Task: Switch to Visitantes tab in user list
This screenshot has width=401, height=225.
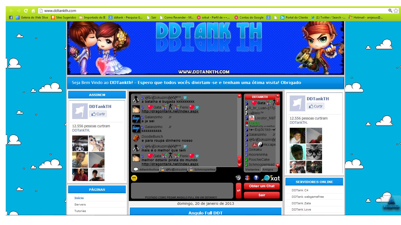Action: 252,169
